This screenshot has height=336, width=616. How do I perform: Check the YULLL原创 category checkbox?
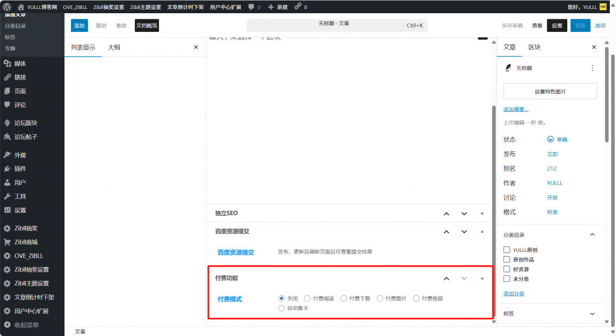point(507,249)
